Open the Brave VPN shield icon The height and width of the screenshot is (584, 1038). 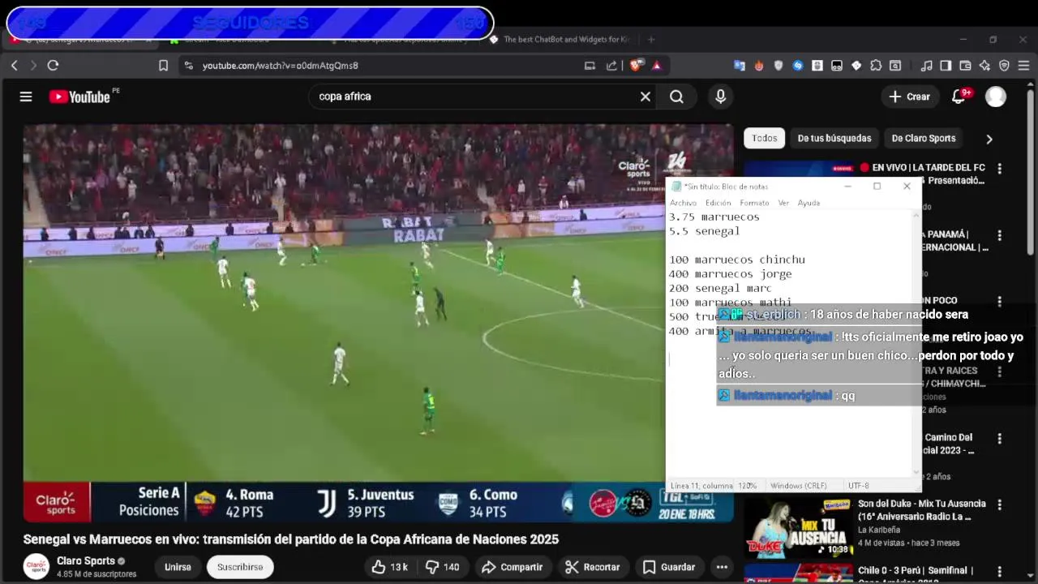pos(1004,66)
